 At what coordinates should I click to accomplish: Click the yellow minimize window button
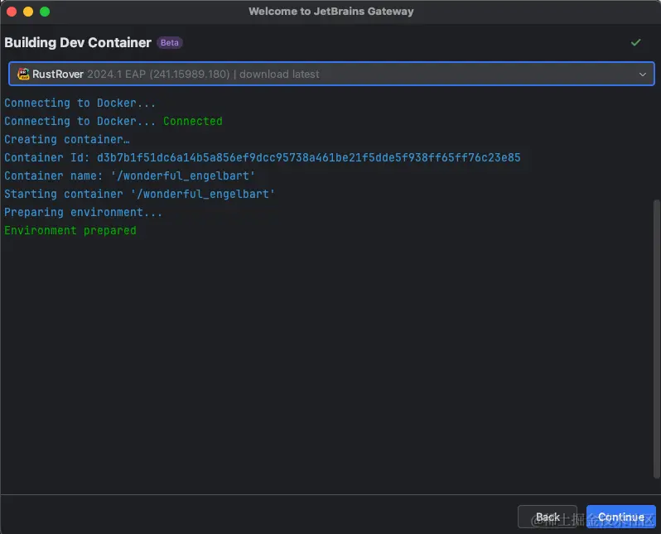(x=28, y=12)
